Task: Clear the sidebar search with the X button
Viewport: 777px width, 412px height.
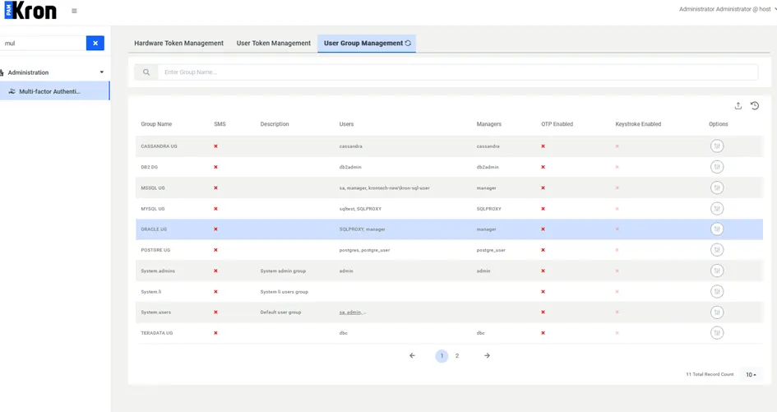Action: tap(95, 43)
